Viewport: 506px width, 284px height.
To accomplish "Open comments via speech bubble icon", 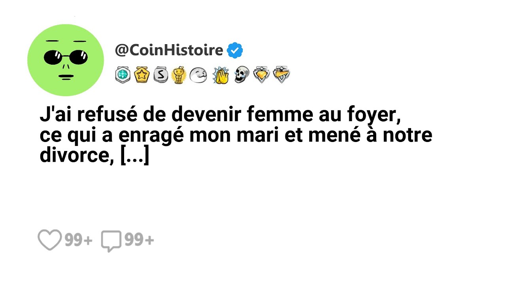I will [111, 241].
